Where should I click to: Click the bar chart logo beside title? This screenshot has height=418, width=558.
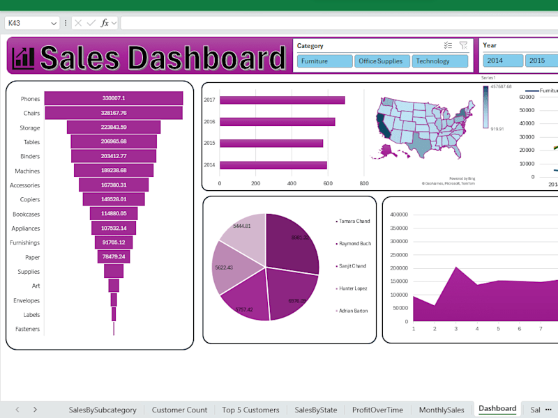pos(23,58)
